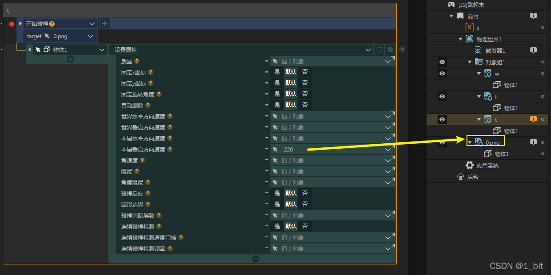Collapse the 对象组1 tree node
The image size is (551, 275).
click(470, 62)
